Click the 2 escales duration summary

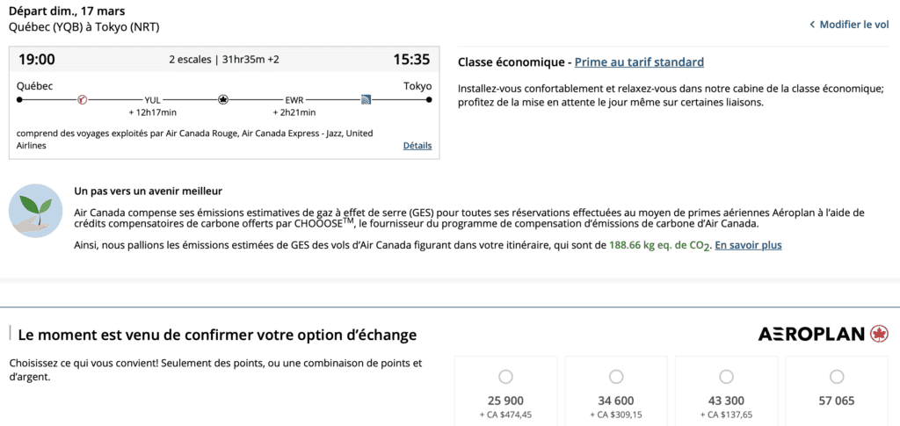(223, 60)
